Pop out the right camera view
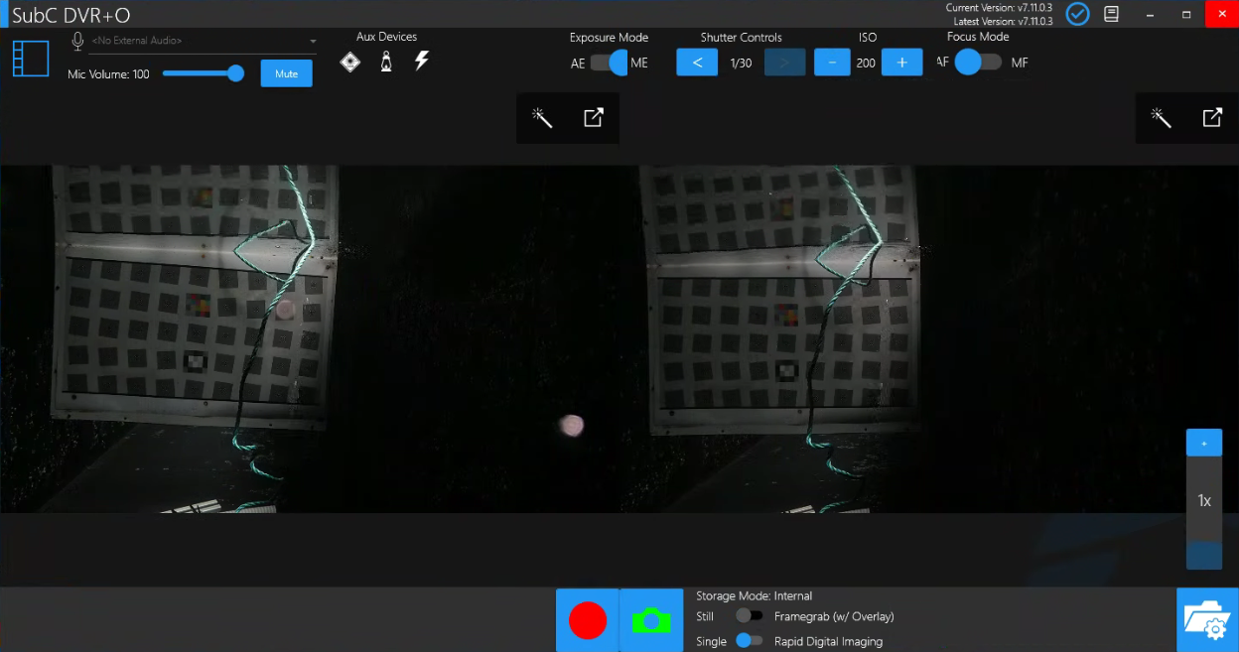 point(1212,118)
